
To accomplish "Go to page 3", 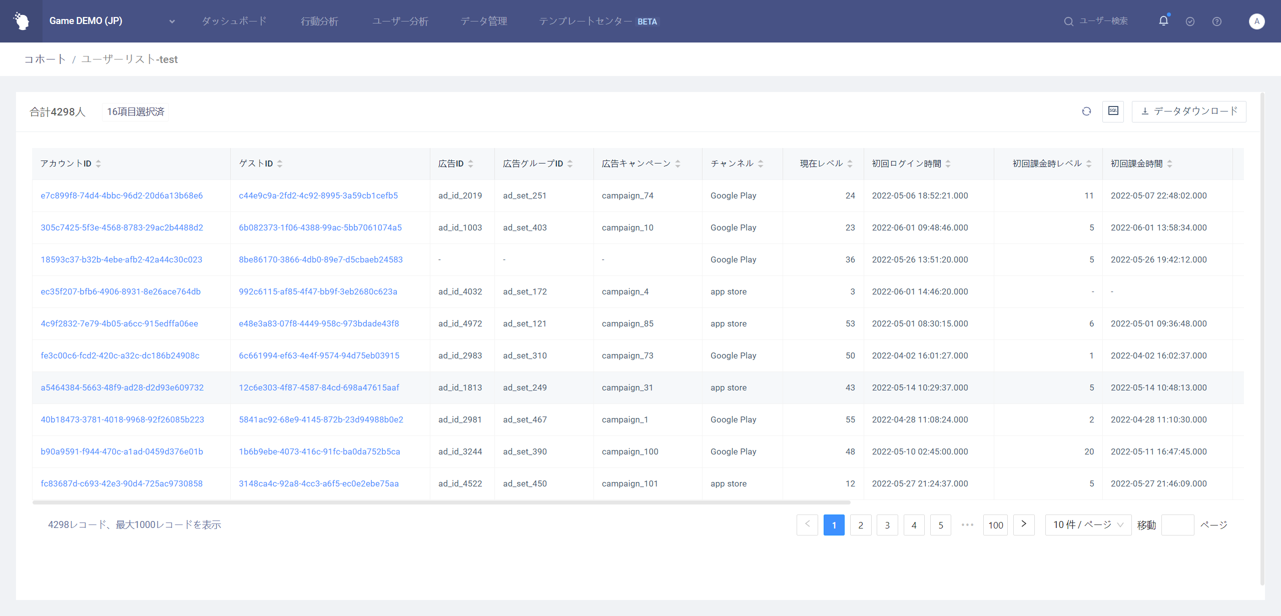I will coord(887,525).
